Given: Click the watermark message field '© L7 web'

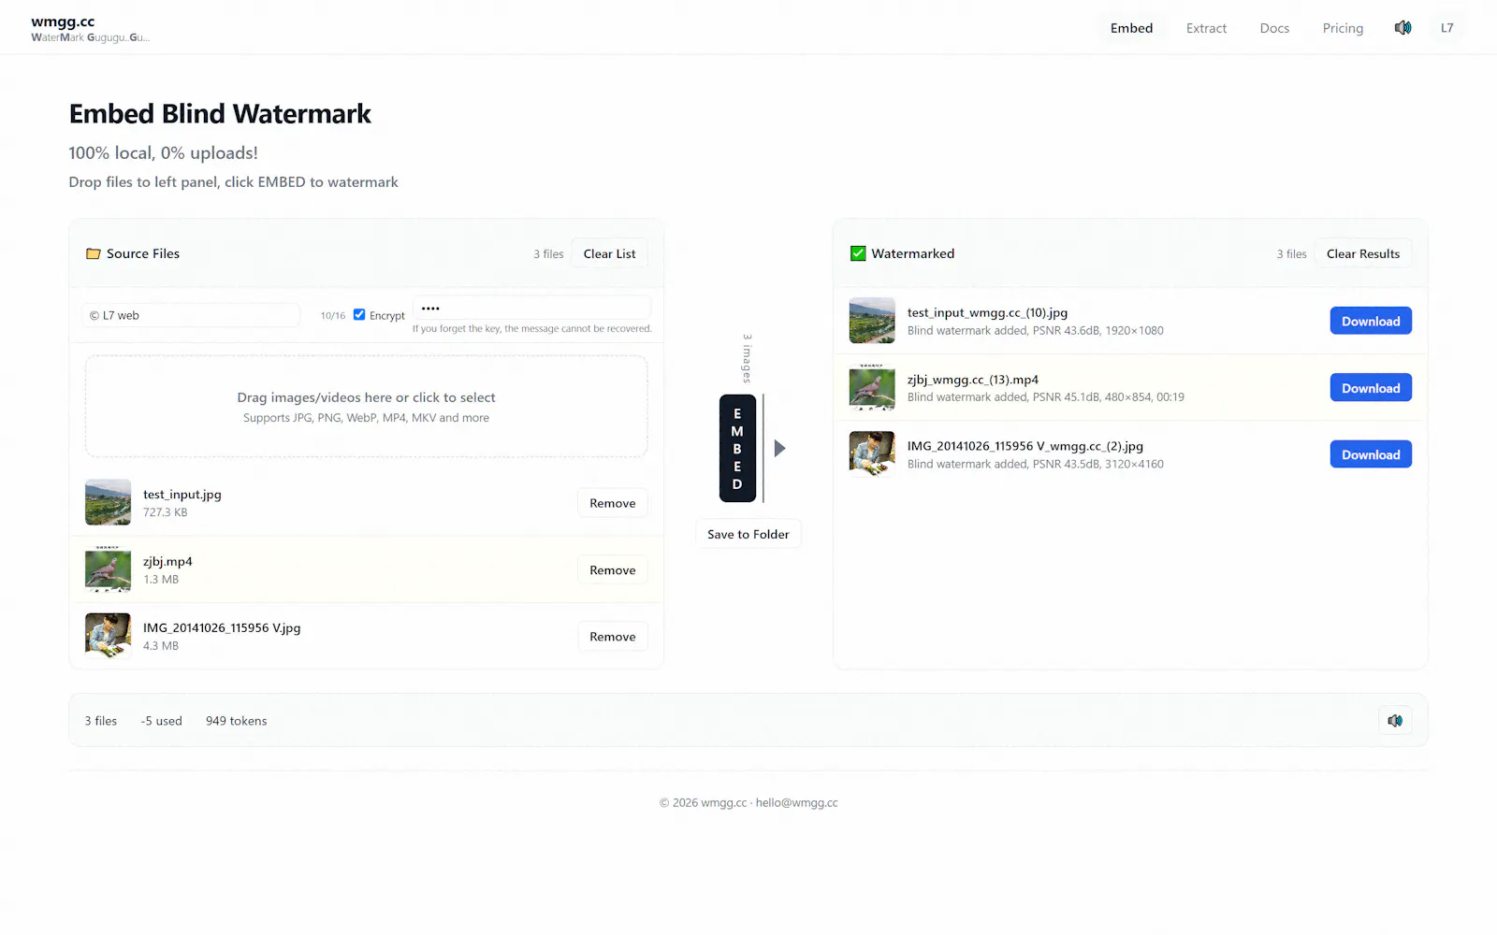Looking at the screenshot, I should click(191, 315).
